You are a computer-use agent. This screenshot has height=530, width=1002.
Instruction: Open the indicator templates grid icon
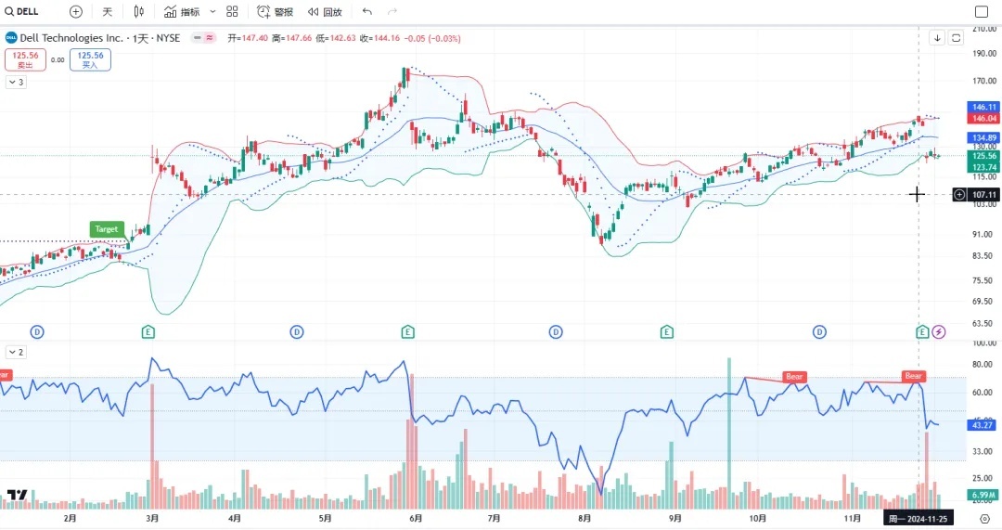click(232, 12)
